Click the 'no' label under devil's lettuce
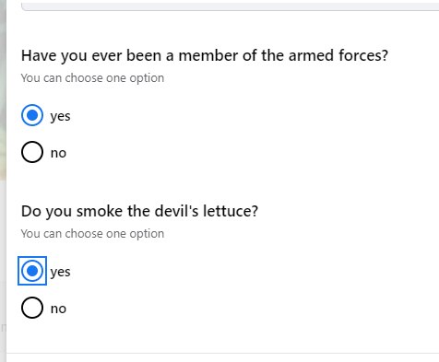The height and width of the screenshot is (362, 439). 58,309
